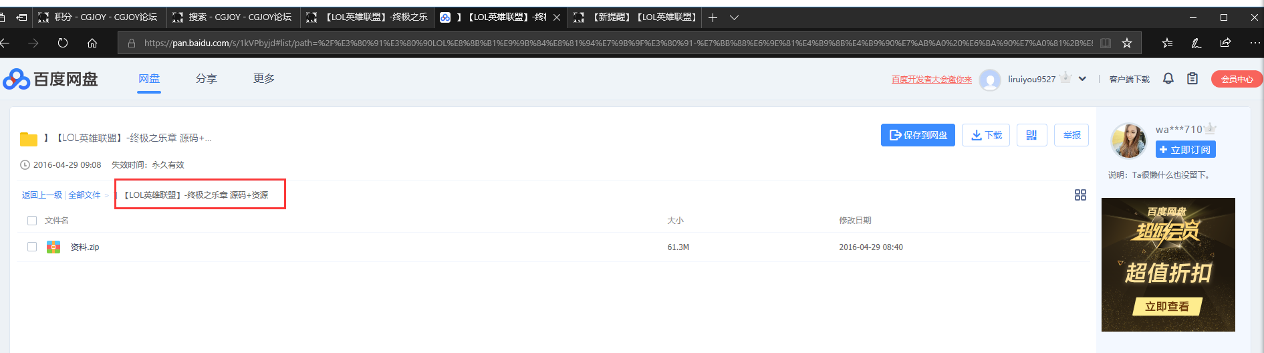Click 返回上一级 breadcrumb link
This screenshot has width=1264, height=353.
[42, 195]
